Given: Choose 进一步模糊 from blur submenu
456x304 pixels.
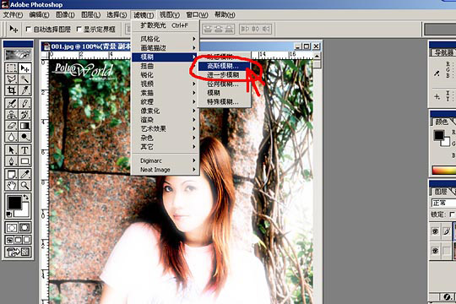Looking at the screenshot, I should (x=224, y=75).
